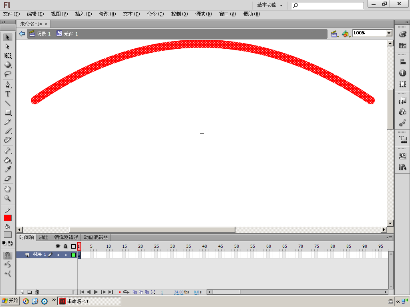The height and width of the screenshot is (307, 410).
Task: Select the Line tool
Action: coord(8,103)
